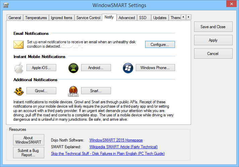
Task: Click the green Android notification icon
Action: [73, 68]
